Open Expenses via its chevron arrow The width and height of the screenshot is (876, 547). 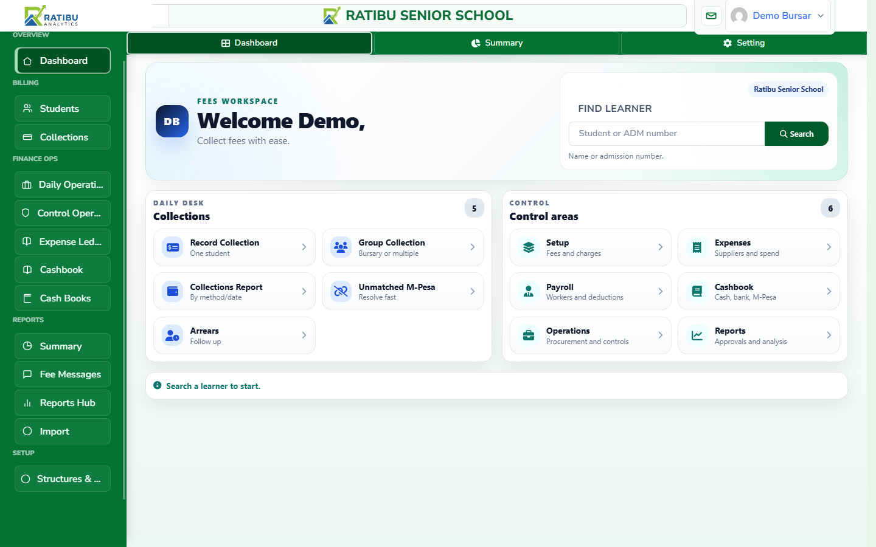tap(829, 247)
